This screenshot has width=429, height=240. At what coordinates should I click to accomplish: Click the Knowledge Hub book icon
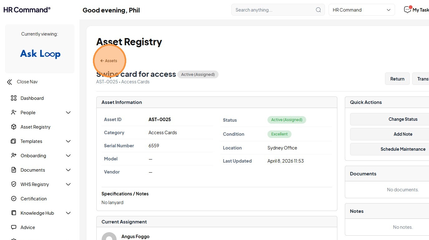point(14,213)
